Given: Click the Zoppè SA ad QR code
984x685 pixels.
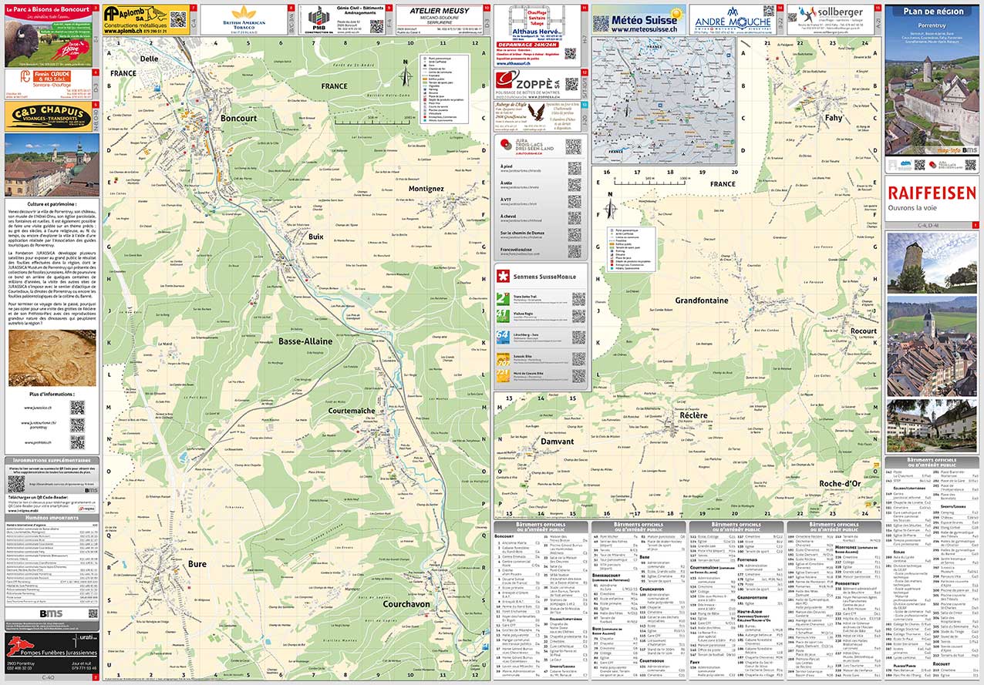Looking at the screenshot, I should point(571,82).
